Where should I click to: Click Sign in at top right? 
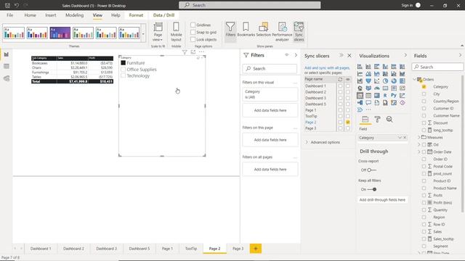click(x=407, y=5)
